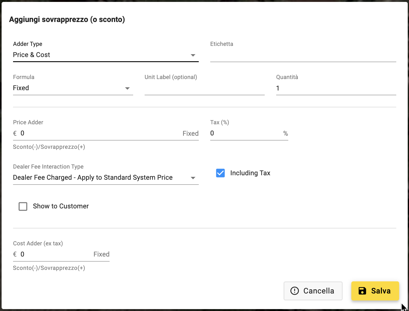Click the Cancella button
This screenshot has width=409, height=311.
(x=313, y=291)
